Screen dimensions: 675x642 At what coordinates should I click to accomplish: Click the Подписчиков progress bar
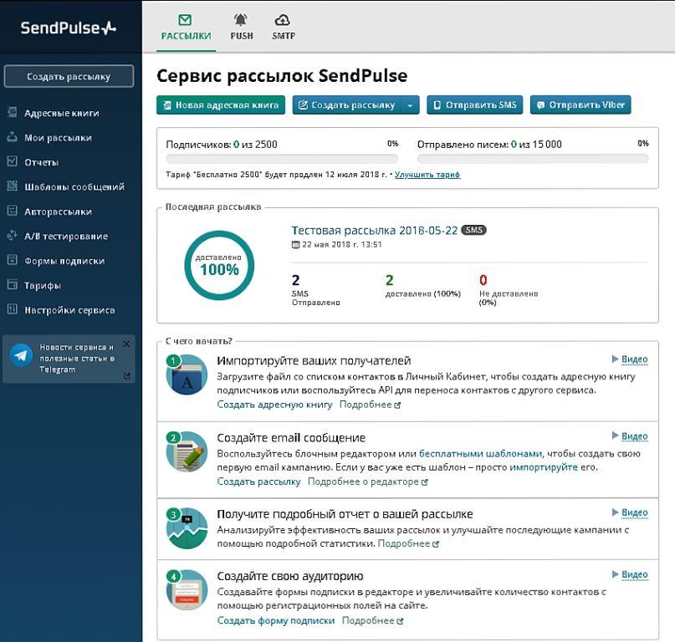282,159
